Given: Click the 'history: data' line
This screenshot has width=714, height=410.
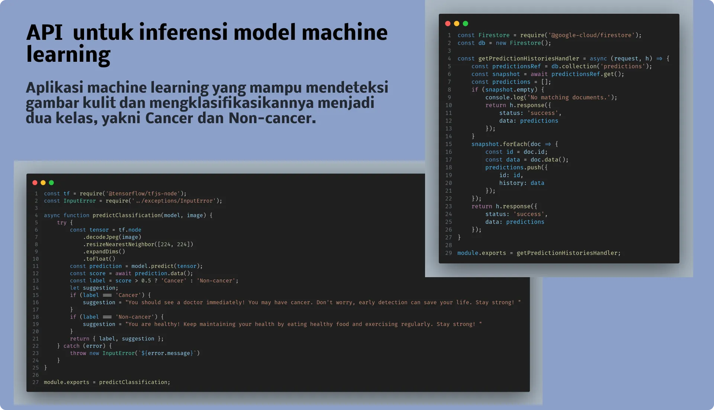Looking at the screenshot, I should pos(521,183).
